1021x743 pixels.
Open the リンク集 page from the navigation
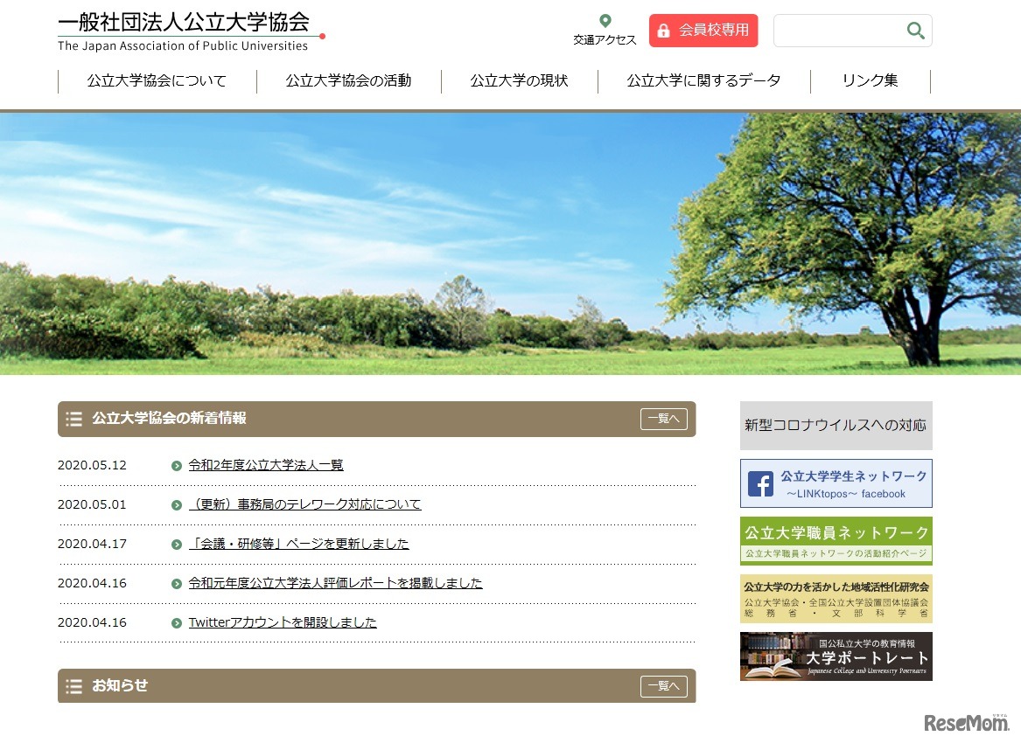click(869, 80)
